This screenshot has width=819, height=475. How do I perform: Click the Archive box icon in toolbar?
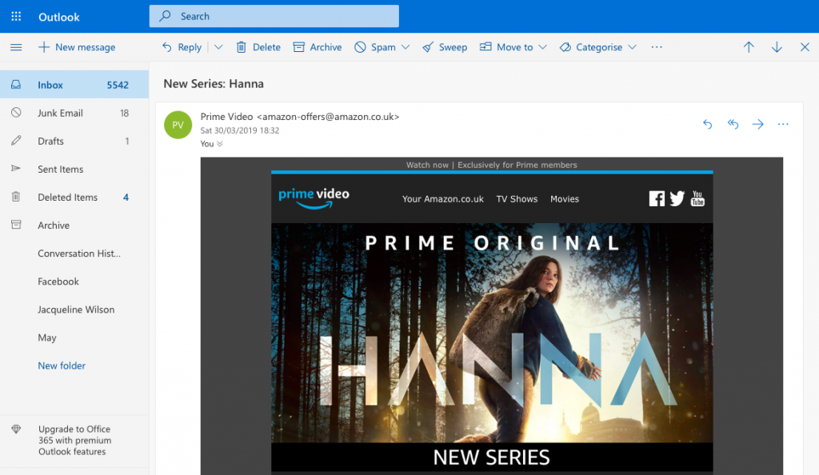pyautogui.click(x=299, y=47)
